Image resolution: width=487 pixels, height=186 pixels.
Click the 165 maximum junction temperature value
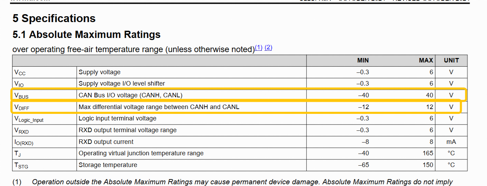[428, 153]
